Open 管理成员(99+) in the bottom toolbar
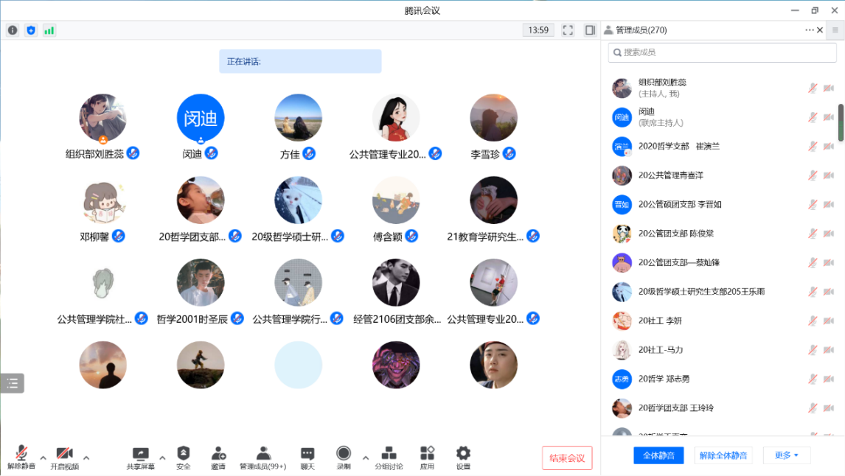845x476 pixels. click(x=262, y=457)
